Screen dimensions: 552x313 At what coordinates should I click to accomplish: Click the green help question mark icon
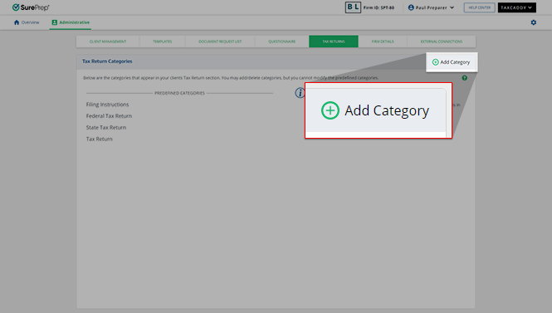(464, 78)
